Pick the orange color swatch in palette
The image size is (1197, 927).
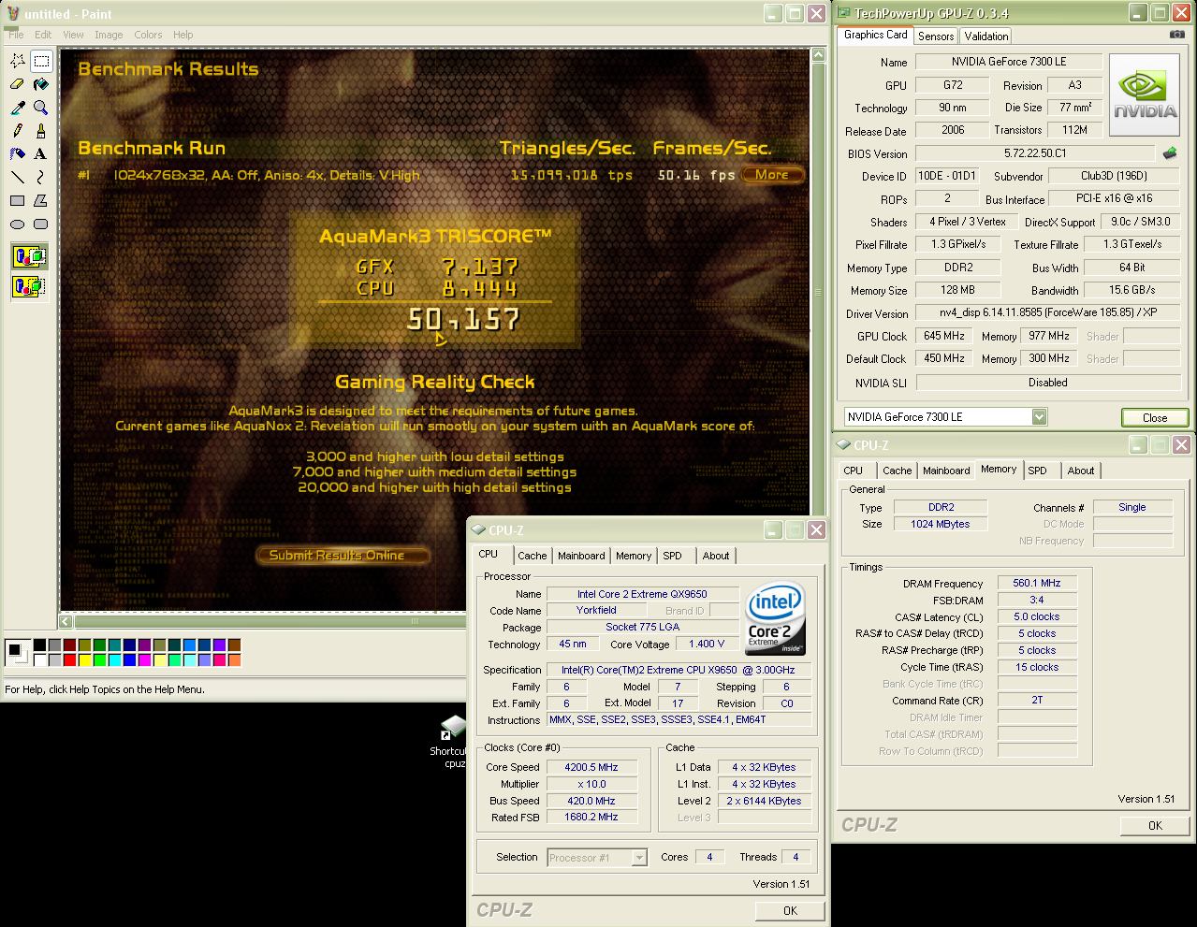235,660
